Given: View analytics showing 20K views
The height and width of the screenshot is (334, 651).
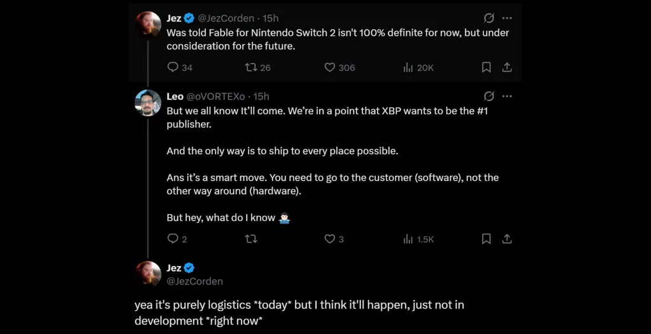Looking at the screenshot, I should tap(409, 67).
